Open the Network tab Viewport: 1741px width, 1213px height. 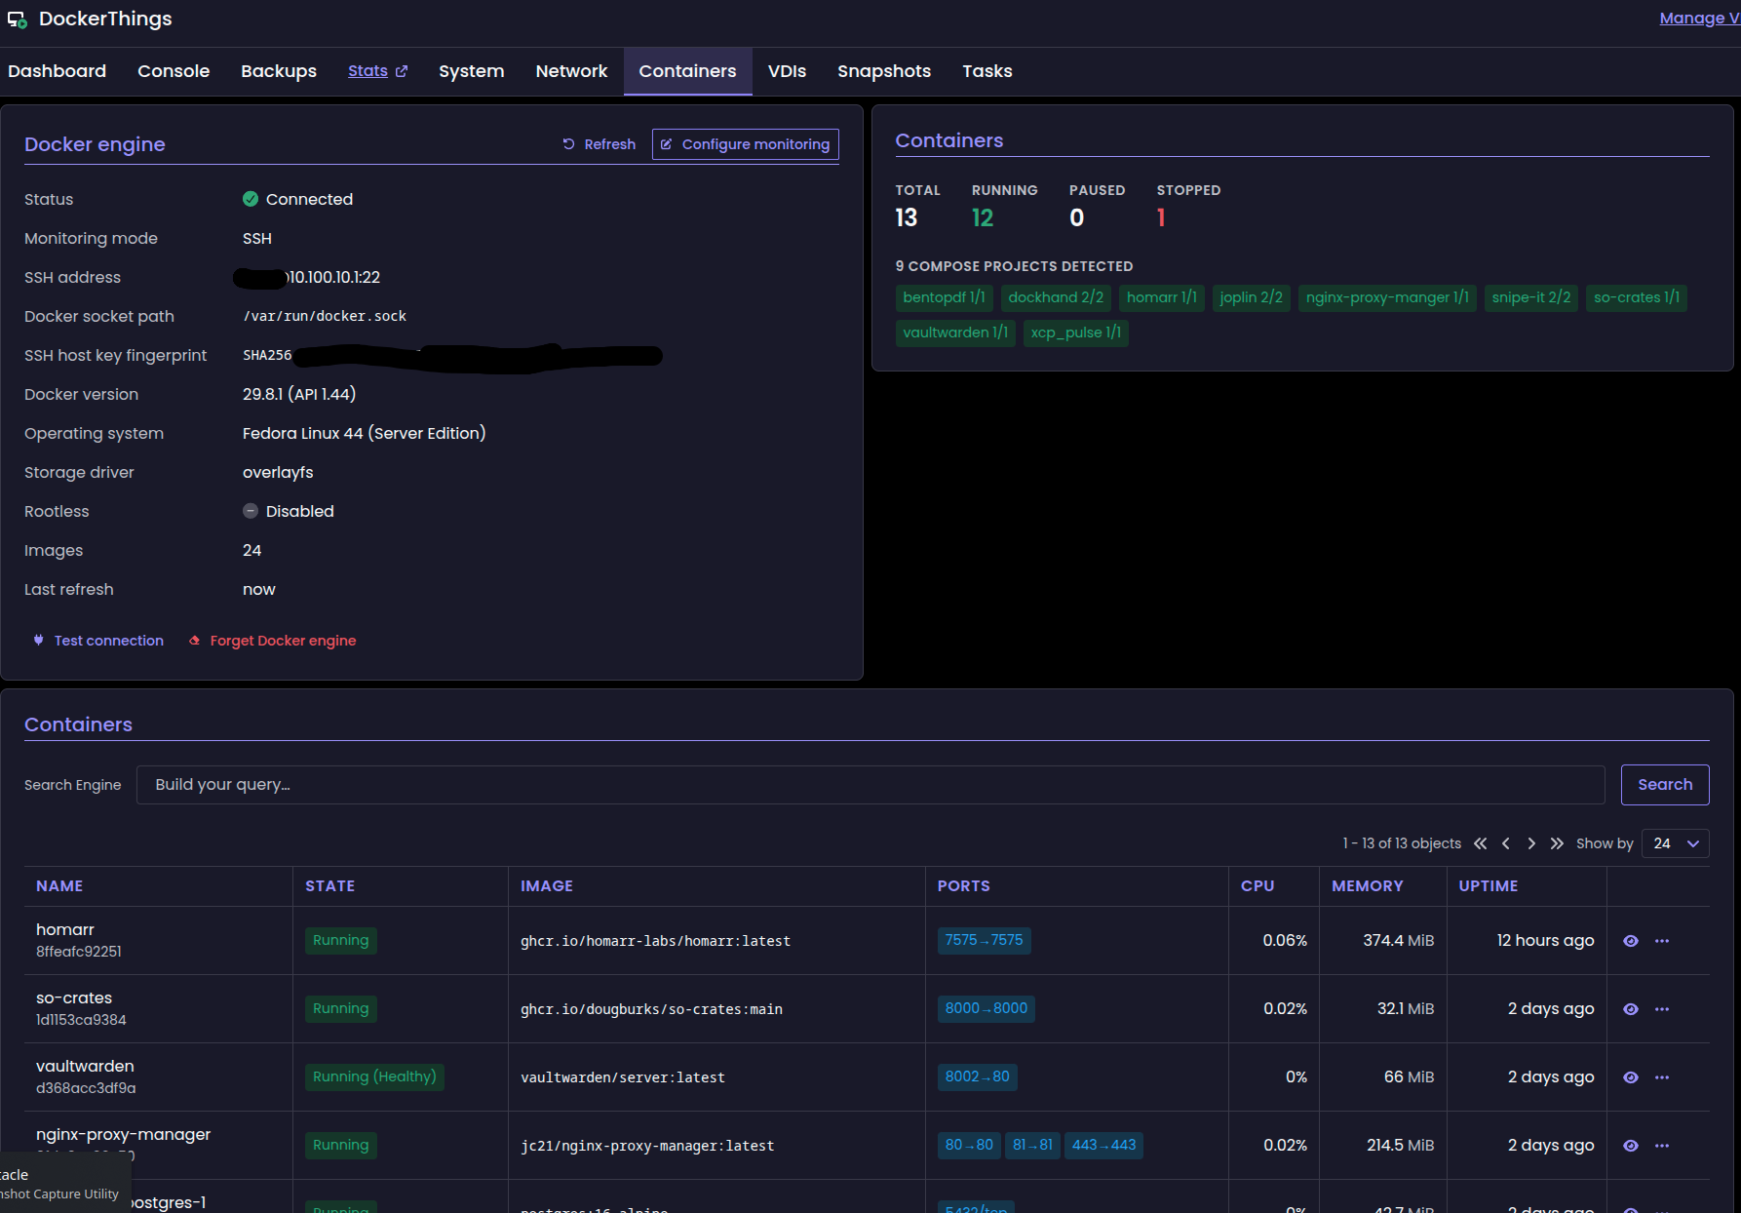(x=571, y=71)
